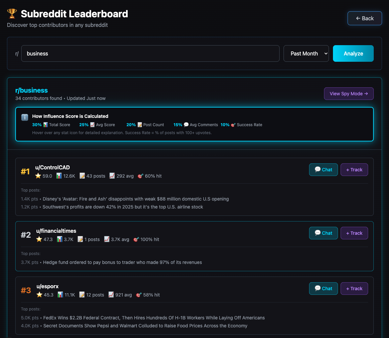Open View Spy Mode

(349, 94)
